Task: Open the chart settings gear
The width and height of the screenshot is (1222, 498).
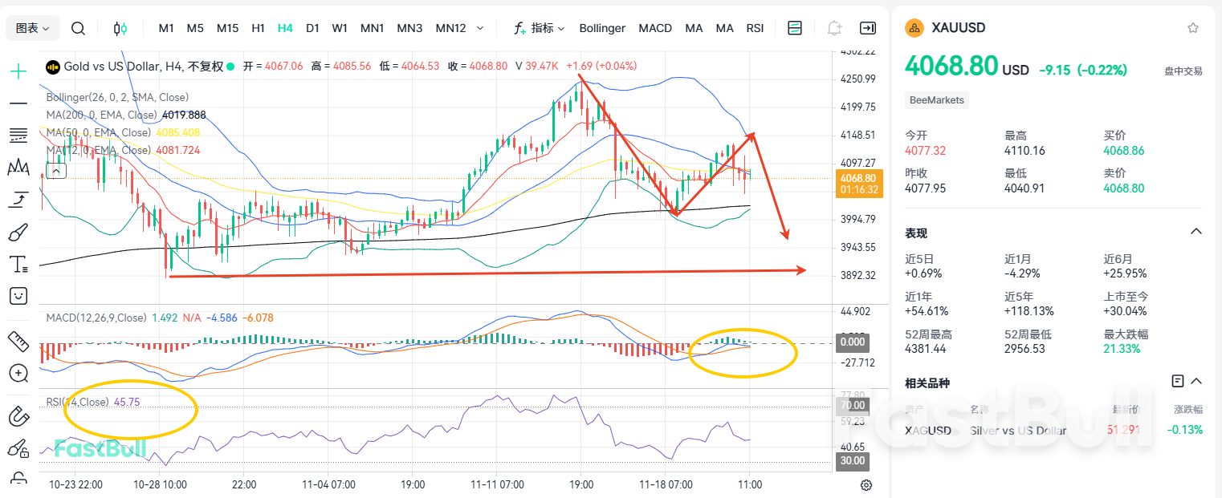Action: 866,485
